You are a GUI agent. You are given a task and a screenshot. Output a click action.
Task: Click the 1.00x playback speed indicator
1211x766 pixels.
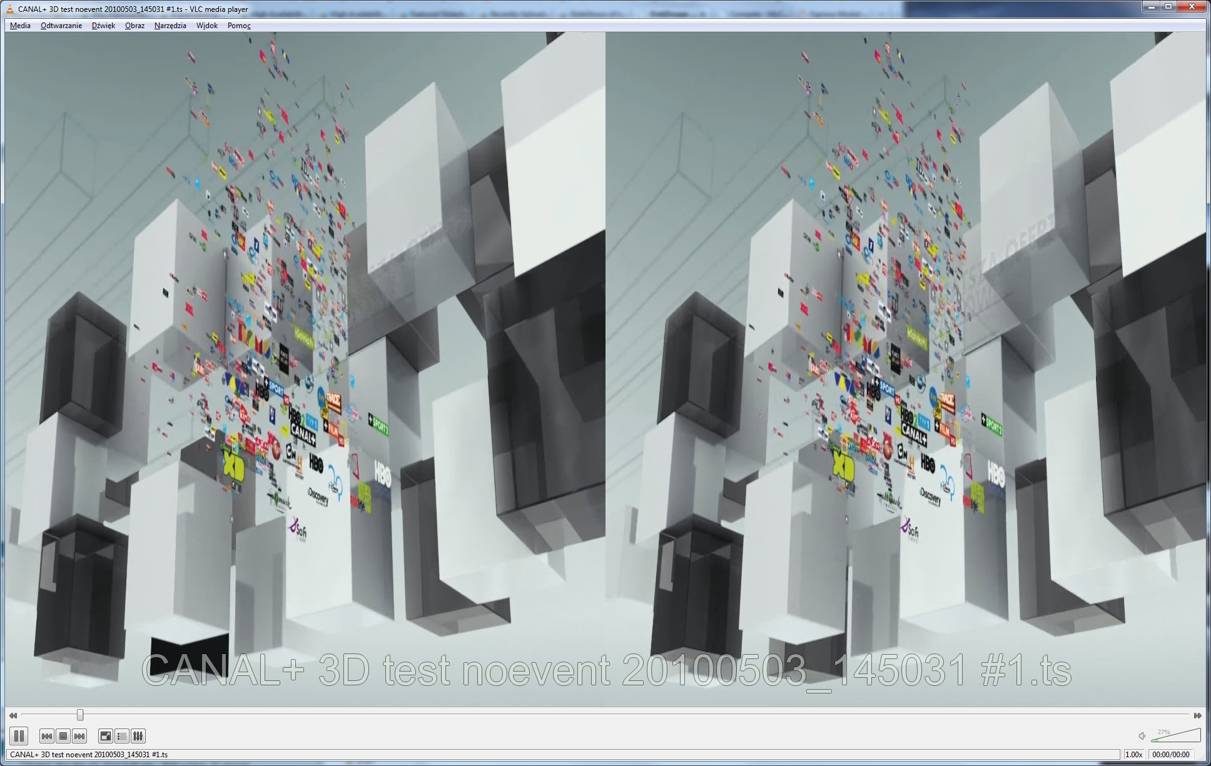point(1134,755)
